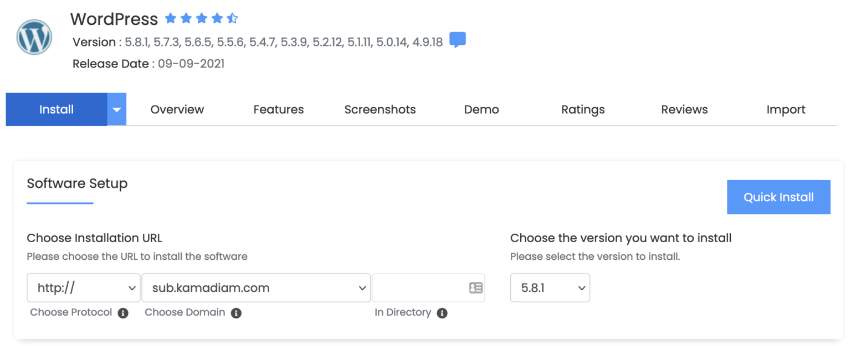851x346 pixels.
Task: Open the sub.kamadiam.com domain dropdown
Action: pyautogui.click(x=255, y=288)
